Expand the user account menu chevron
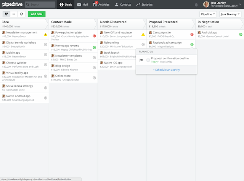244x181 pixels. point(240,4)
